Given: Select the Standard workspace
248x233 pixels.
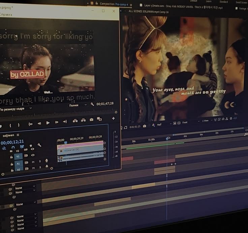Looking at the screenshot, I should tap(224, 2).
